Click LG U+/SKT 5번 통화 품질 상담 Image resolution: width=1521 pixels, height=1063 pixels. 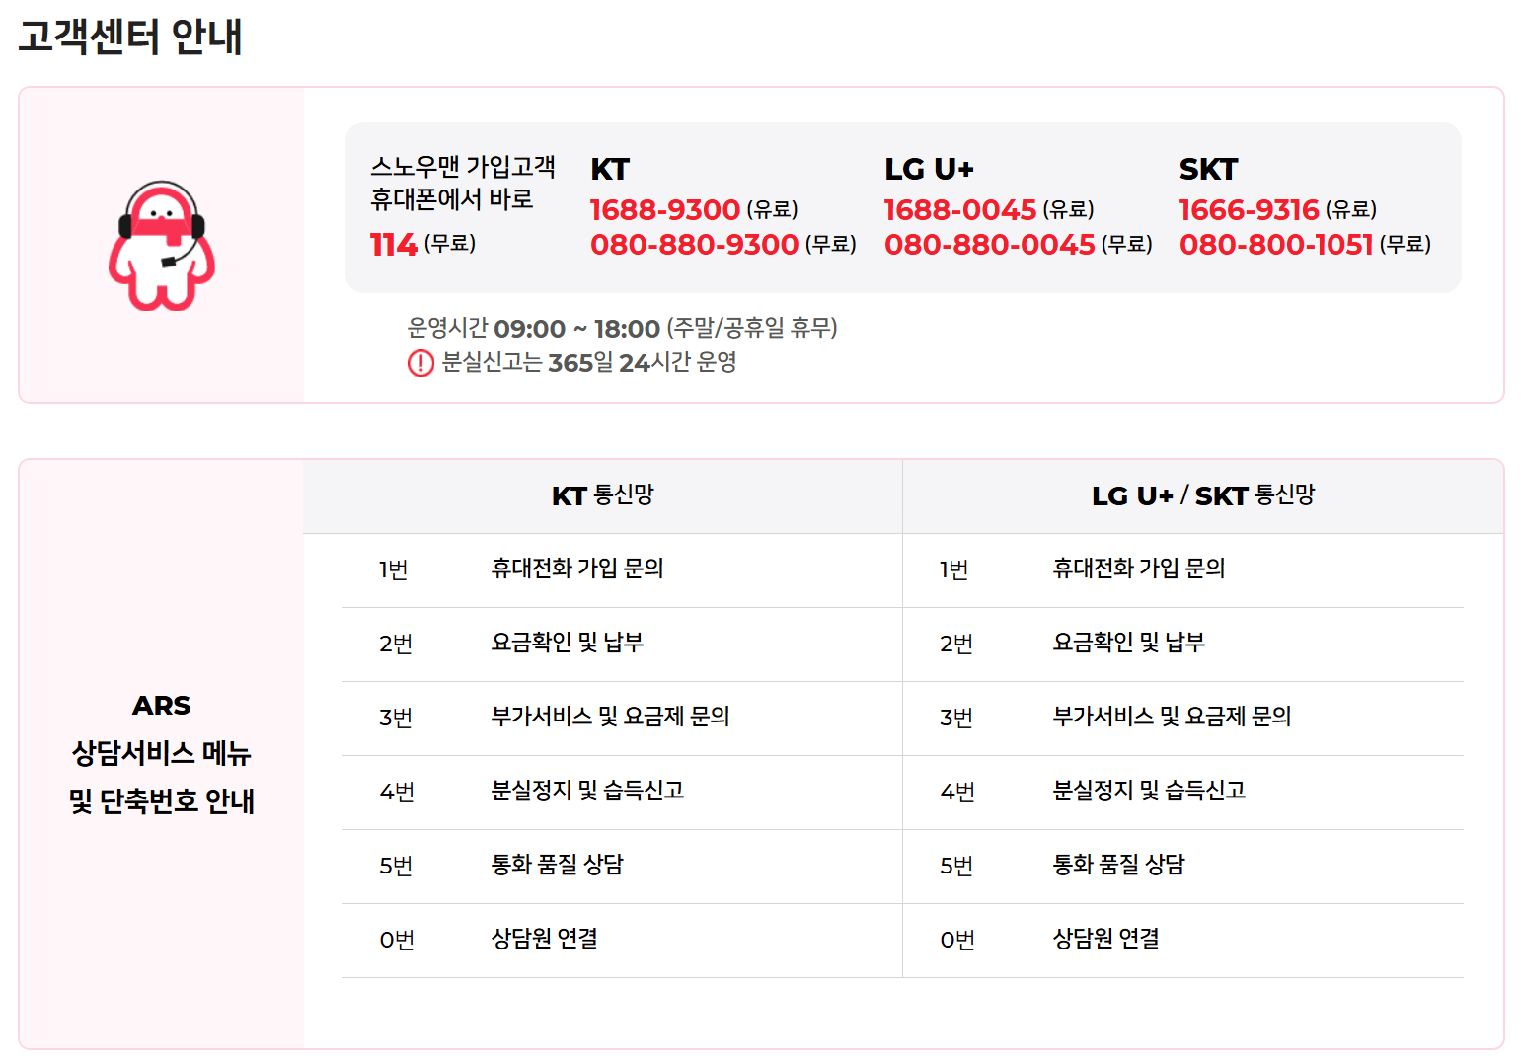pyautogui.click(x=1118, y=865)
